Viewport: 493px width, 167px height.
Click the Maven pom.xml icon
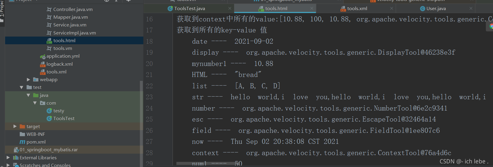(22, 142)
